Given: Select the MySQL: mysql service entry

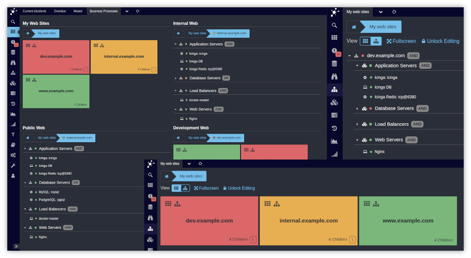Looking at the screenshot, I should (49, 192).
